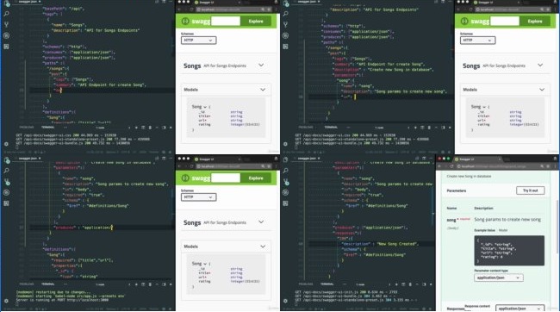Screen dimensions: 560x312
Task: Click Explorer files icon in bottom-right editor sidebar
Action: click(285, 160)
